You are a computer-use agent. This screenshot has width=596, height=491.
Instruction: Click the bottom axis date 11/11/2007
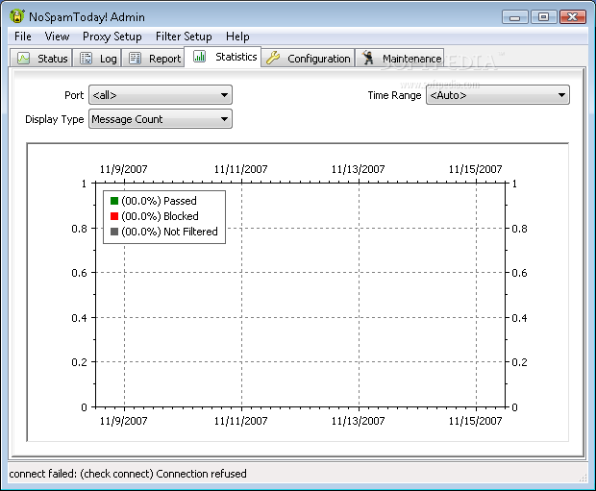[241, 421]
